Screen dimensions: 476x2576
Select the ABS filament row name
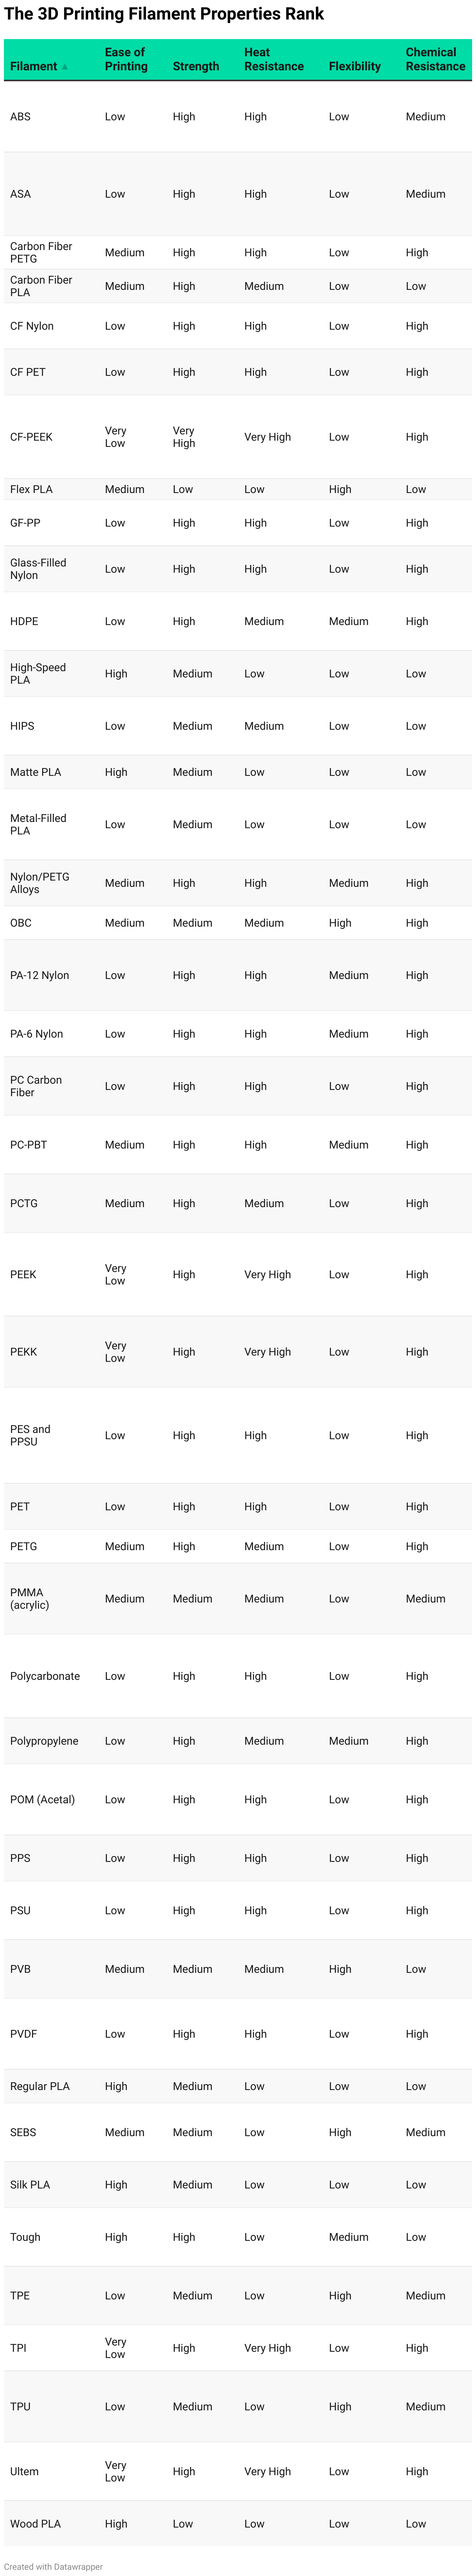click(x=20, y=117)
